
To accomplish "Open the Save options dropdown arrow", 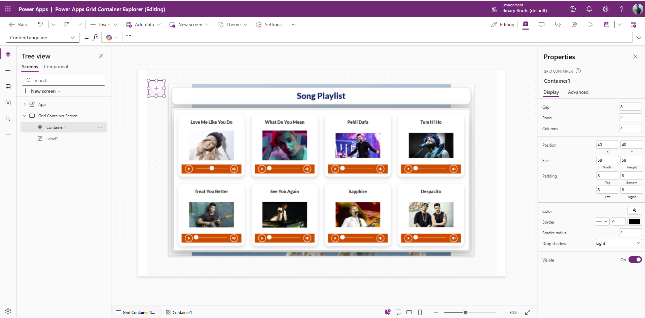I will coord(620,25).
